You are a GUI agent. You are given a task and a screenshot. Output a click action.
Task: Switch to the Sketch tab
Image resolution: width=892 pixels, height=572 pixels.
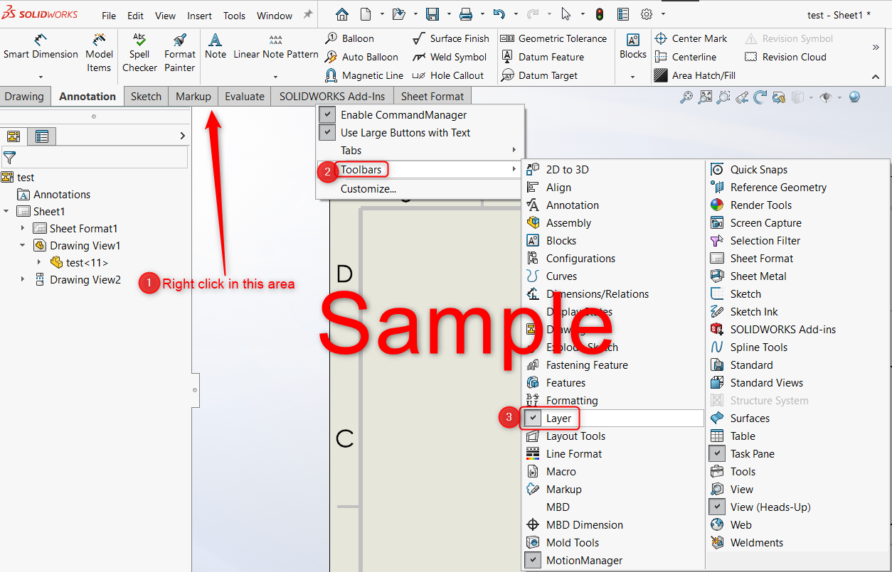[x=146, y=96]
